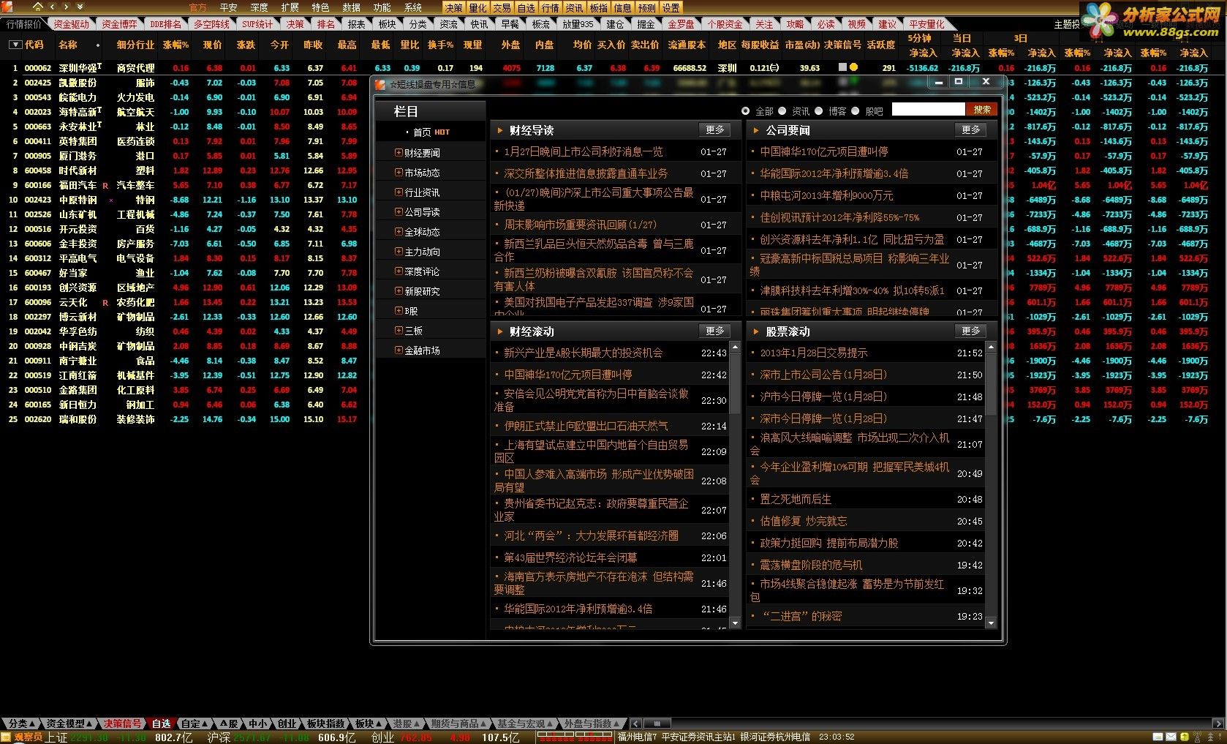Viewport: 1227px width, 744px height.
Task: Expand the 主力动向 tree item
Action: click(399, 252)
